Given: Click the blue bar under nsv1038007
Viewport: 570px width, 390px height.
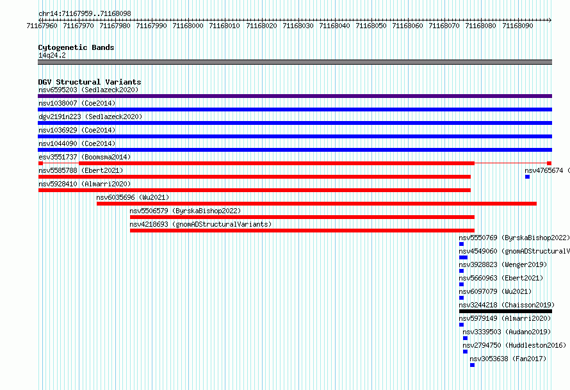Looking at the screenshot, I should [295, 110].
